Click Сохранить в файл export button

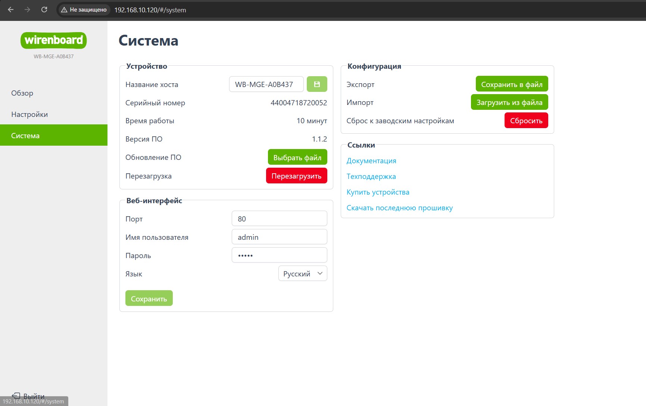[512, 84]
